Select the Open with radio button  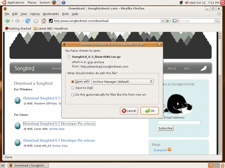click(73, 82)
